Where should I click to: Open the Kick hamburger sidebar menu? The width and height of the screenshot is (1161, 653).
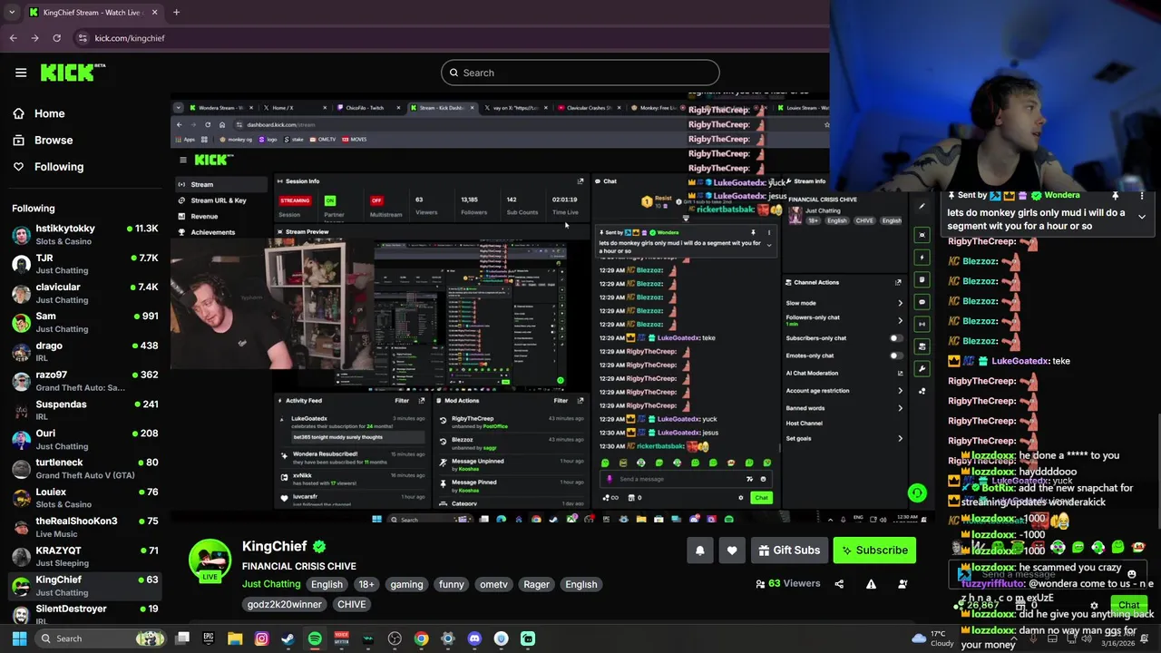[21, 73]
